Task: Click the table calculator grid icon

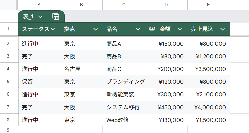Action: (x=56, y=17)
